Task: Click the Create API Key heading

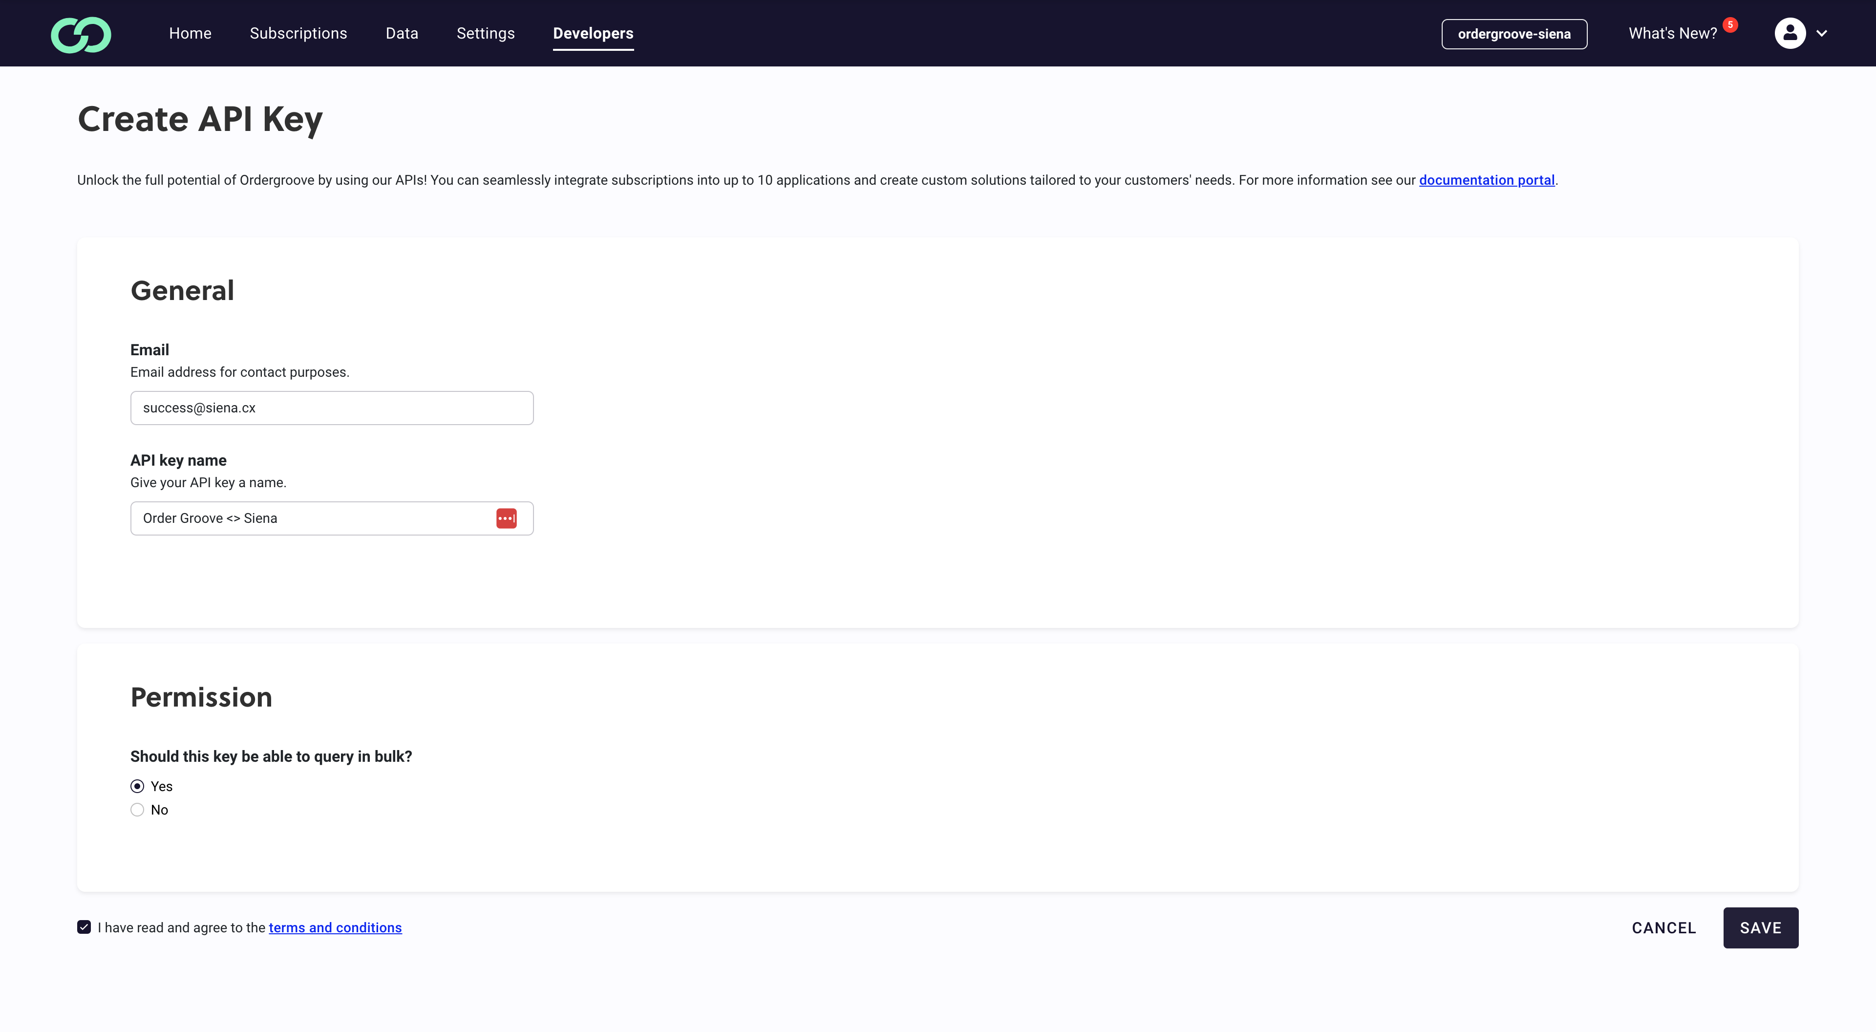Action: click(x=200, y=119)
